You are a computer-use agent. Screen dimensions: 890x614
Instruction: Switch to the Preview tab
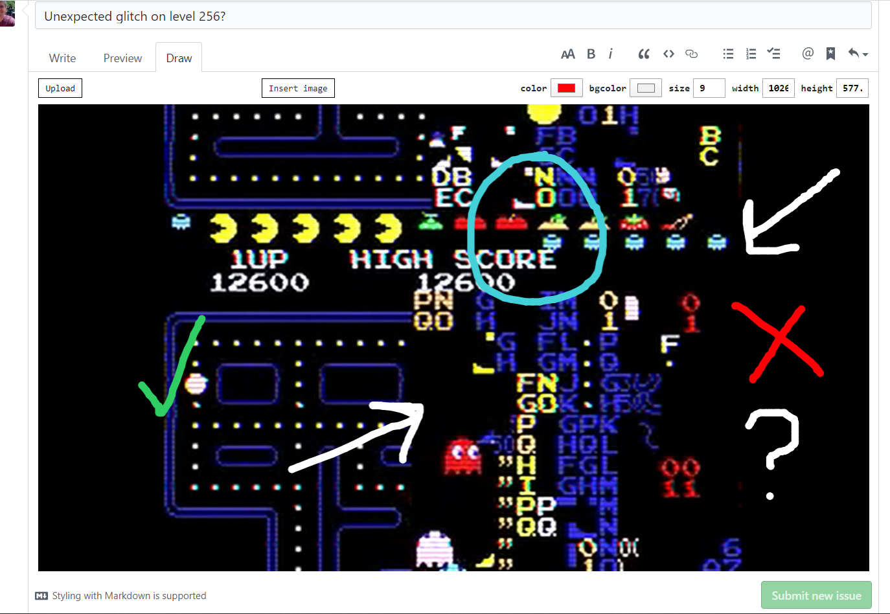[x=122, y=58]
